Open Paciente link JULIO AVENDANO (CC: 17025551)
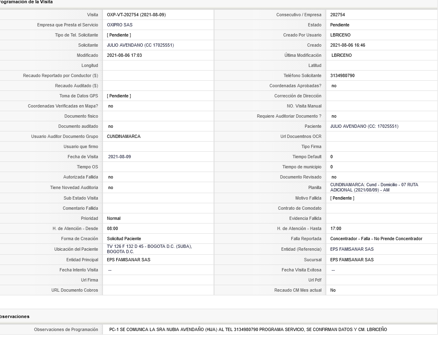 (364, 126)
